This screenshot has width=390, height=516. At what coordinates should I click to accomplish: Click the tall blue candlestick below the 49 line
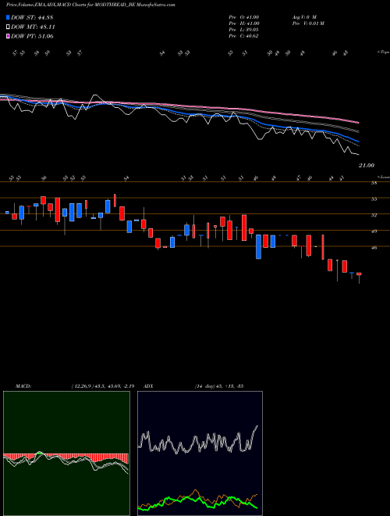pos(259,247)
